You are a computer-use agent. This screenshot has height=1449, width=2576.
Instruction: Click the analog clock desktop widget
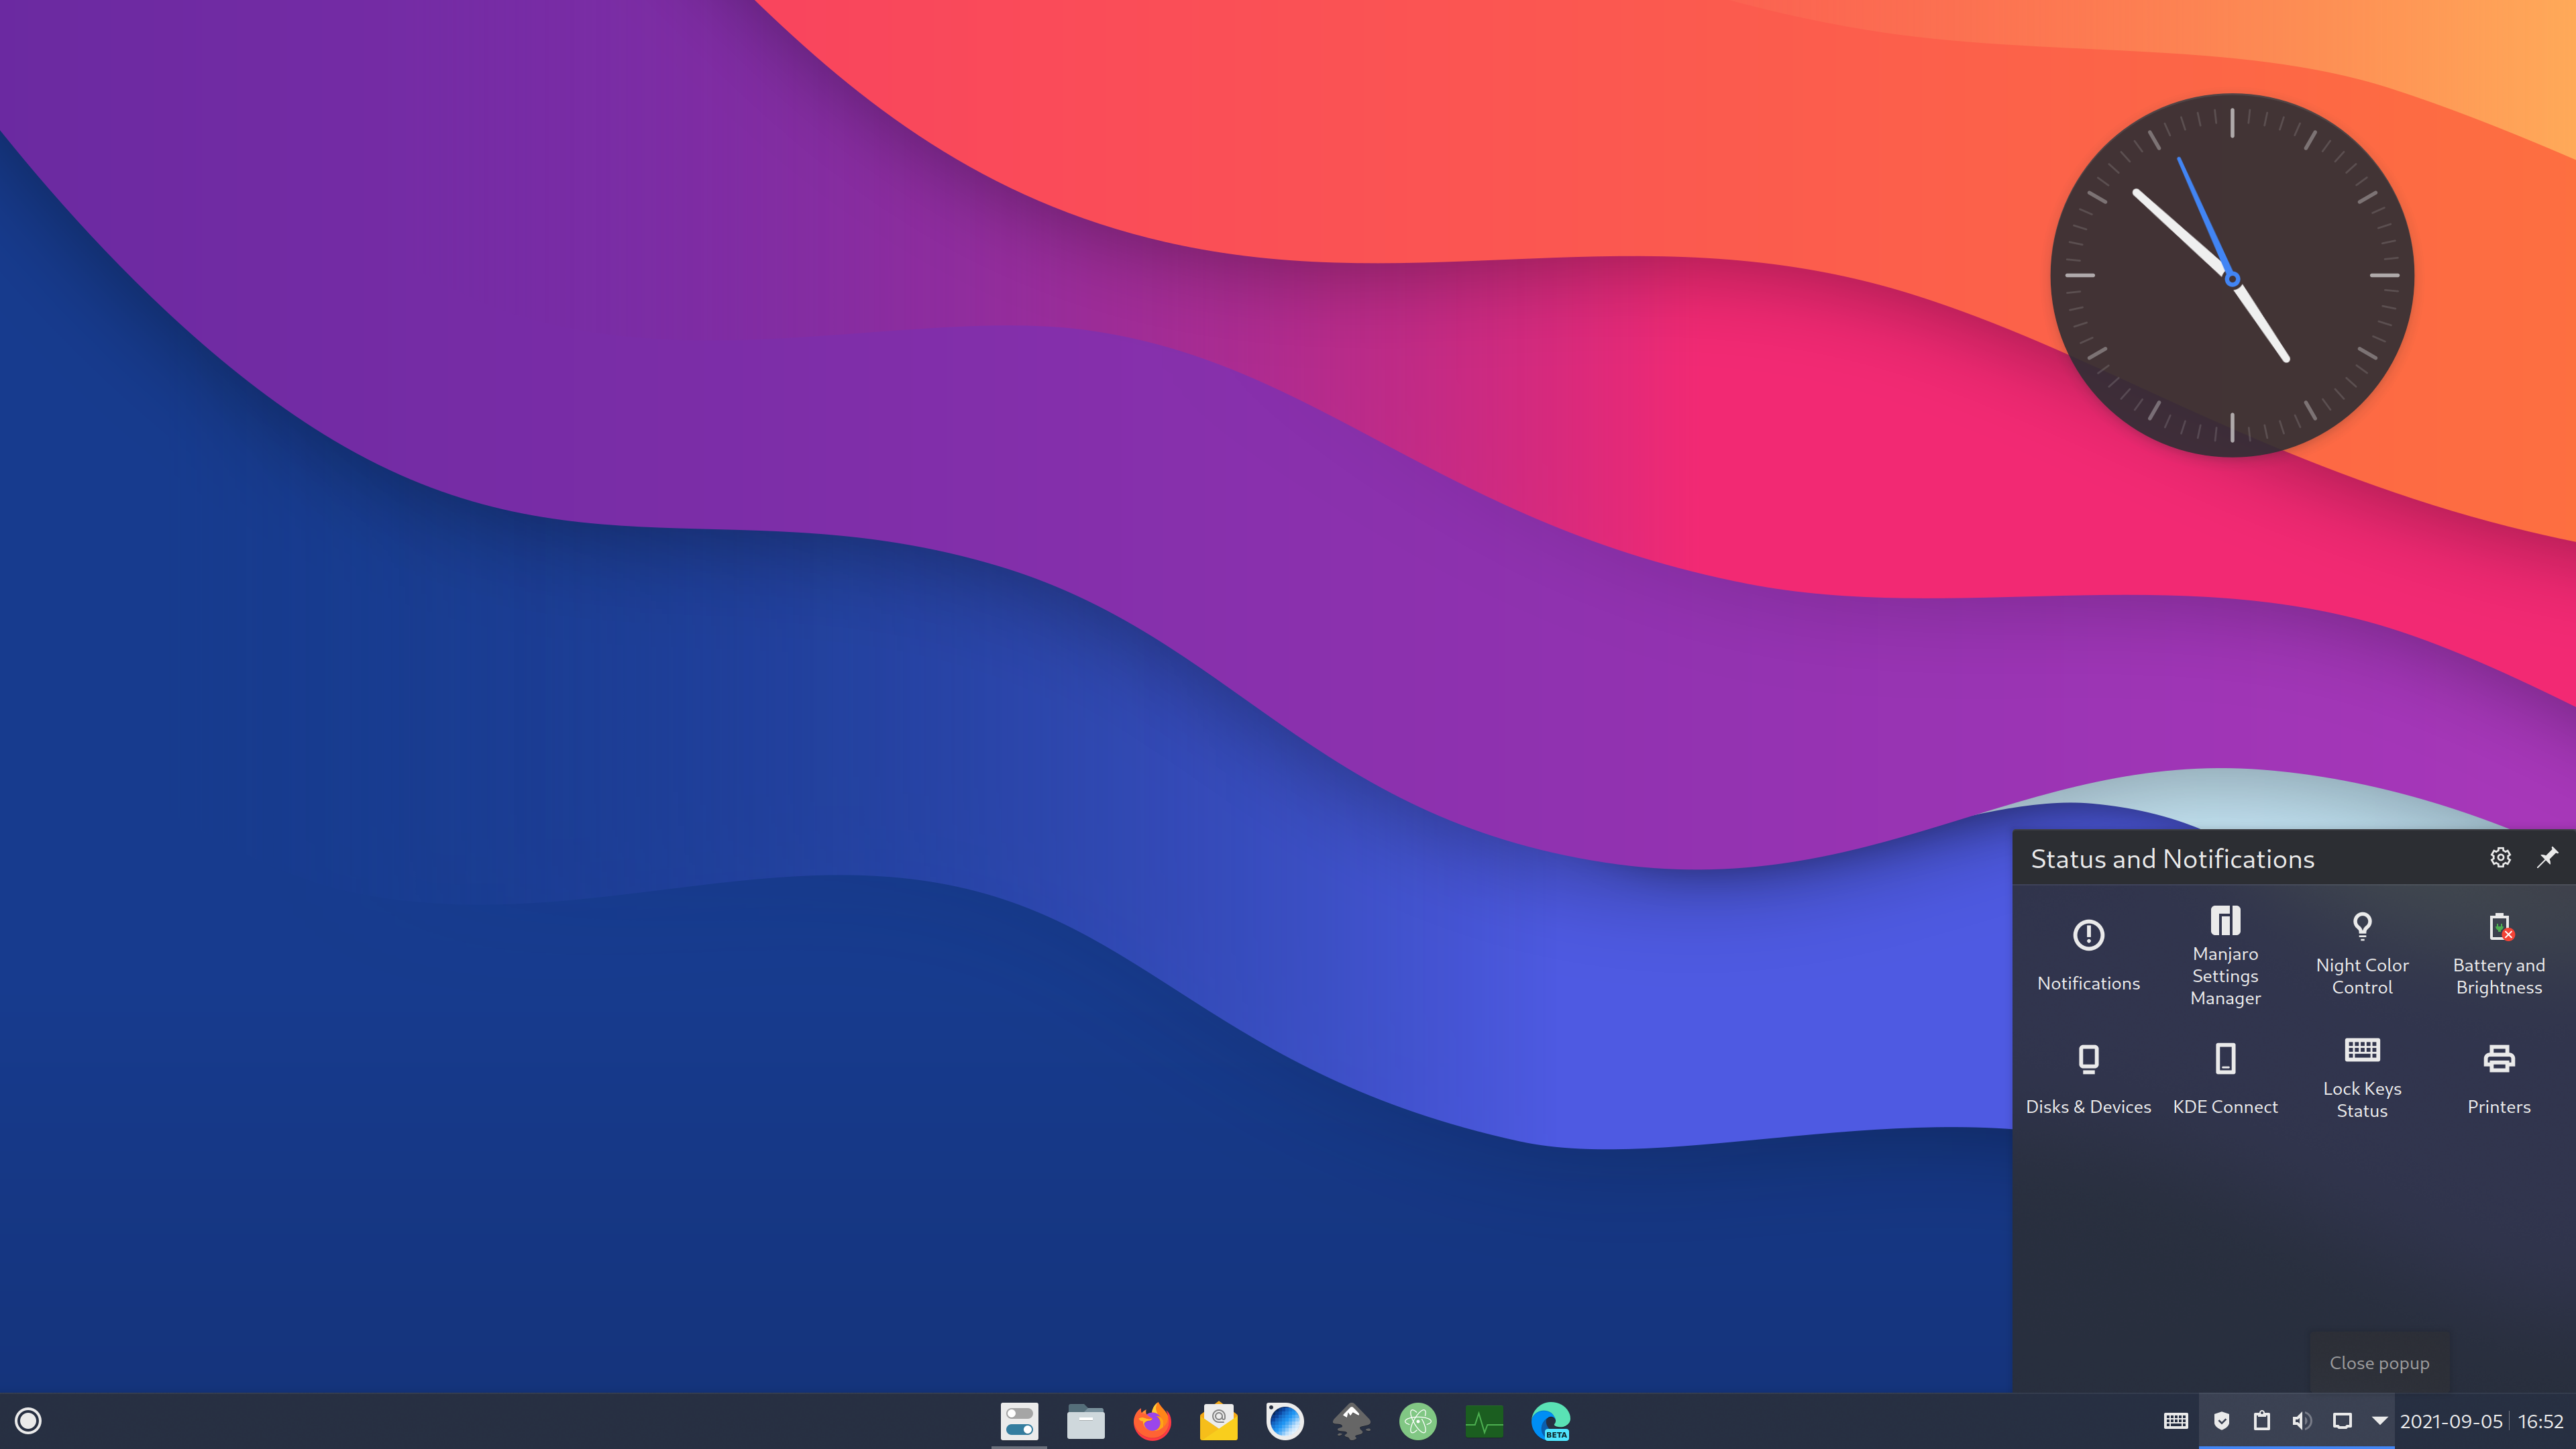[x=2232, y=276]
